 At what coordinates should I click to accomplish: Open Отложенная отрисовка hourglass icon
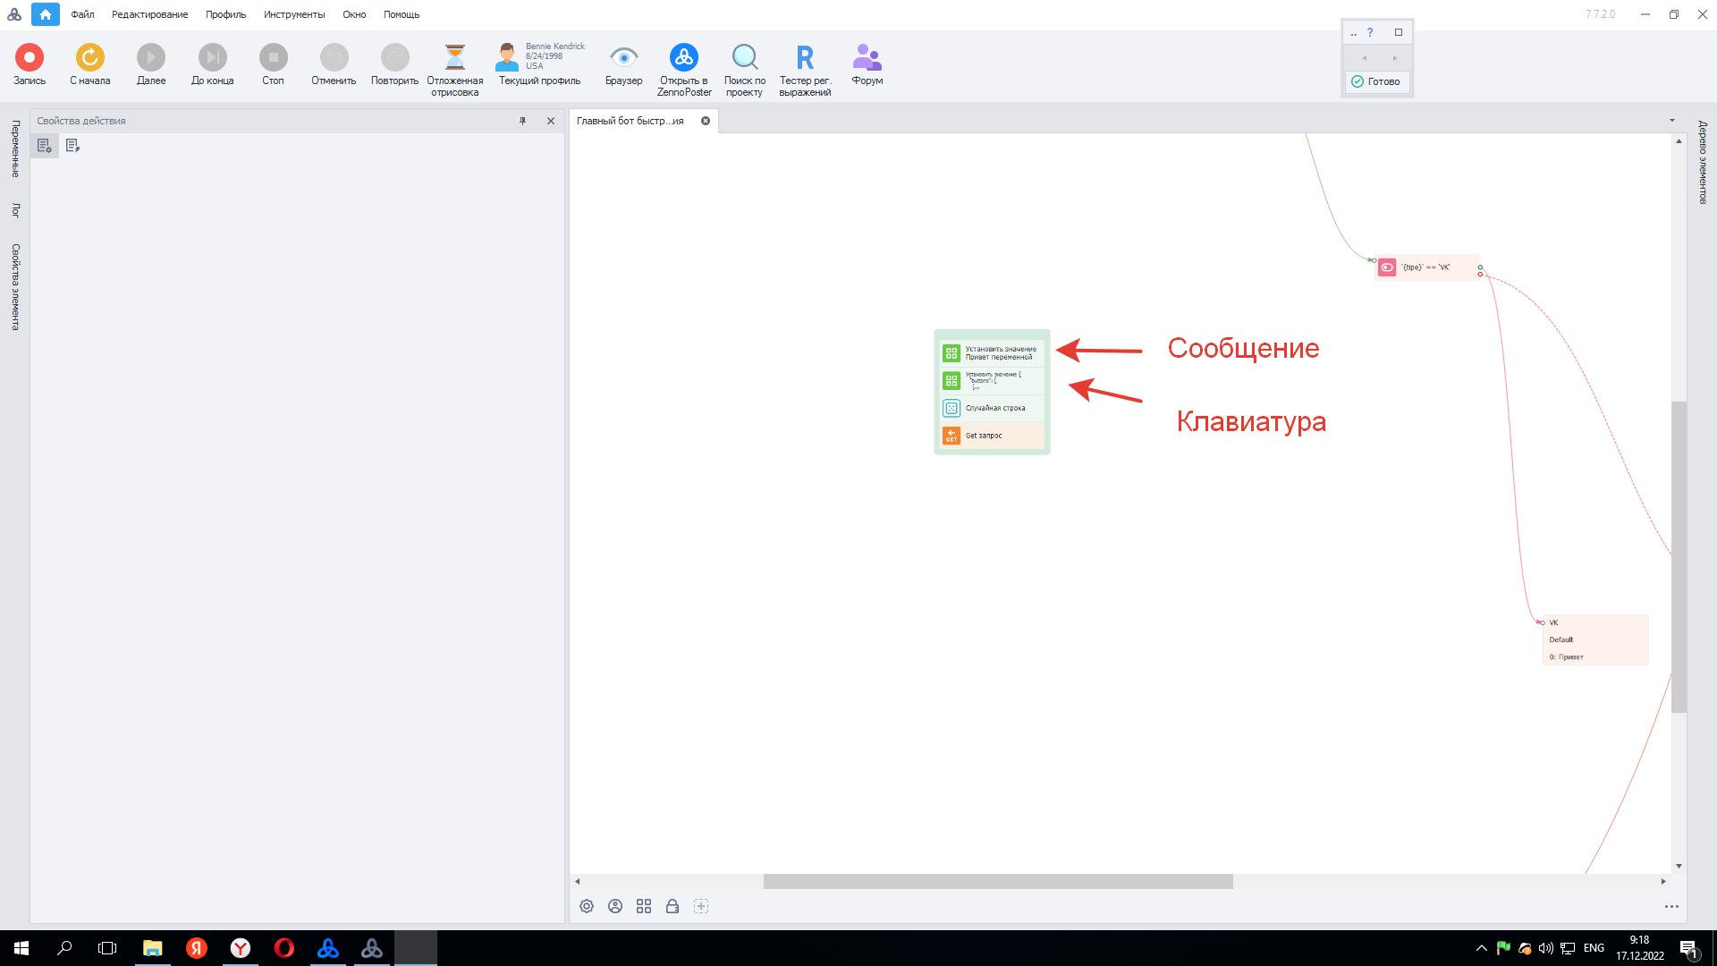point(454,57)
